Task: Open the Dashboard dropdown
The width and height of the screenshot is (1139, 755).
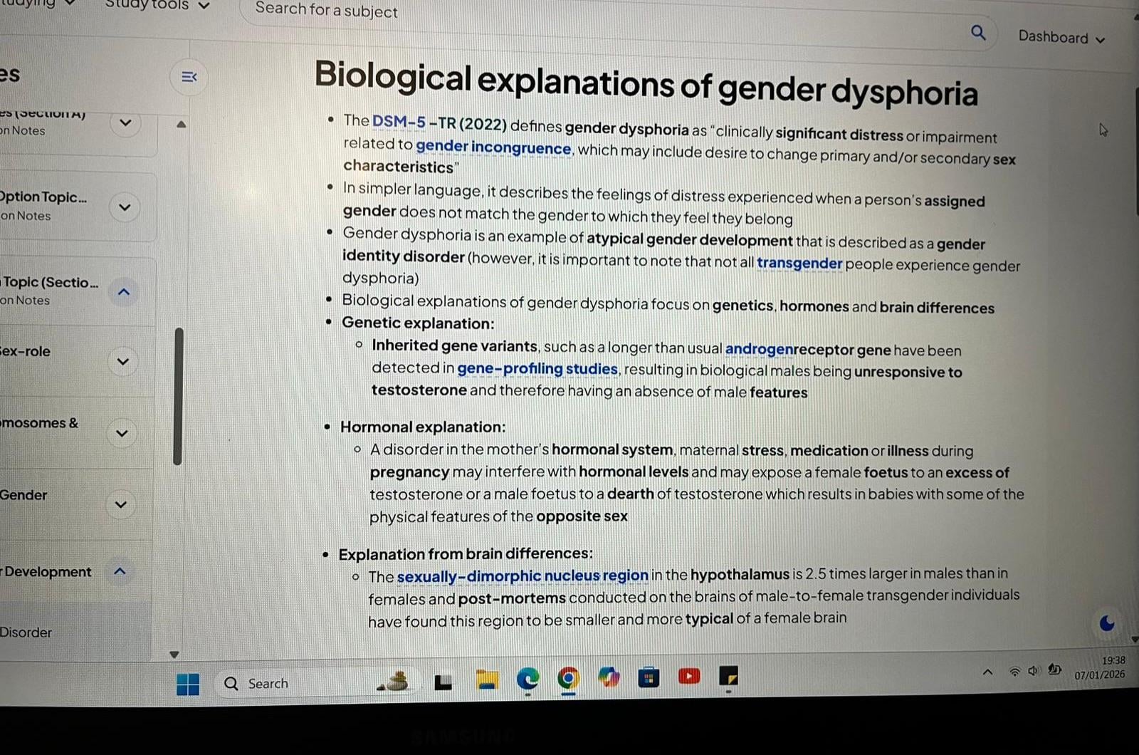Action: [1061, 38]
